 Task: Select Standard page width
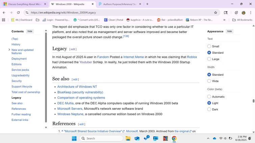click(209, 75)
